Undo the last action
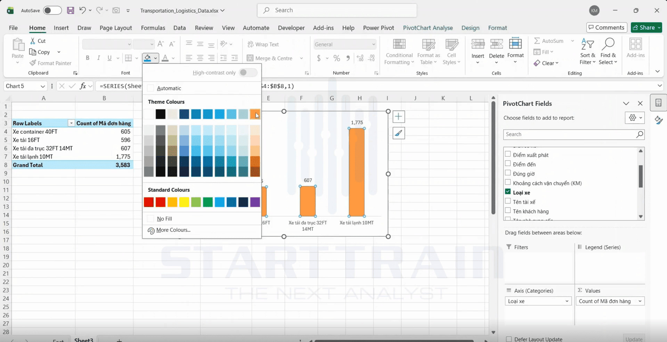Screen dimensions: 667x342 tap(82, 10)
